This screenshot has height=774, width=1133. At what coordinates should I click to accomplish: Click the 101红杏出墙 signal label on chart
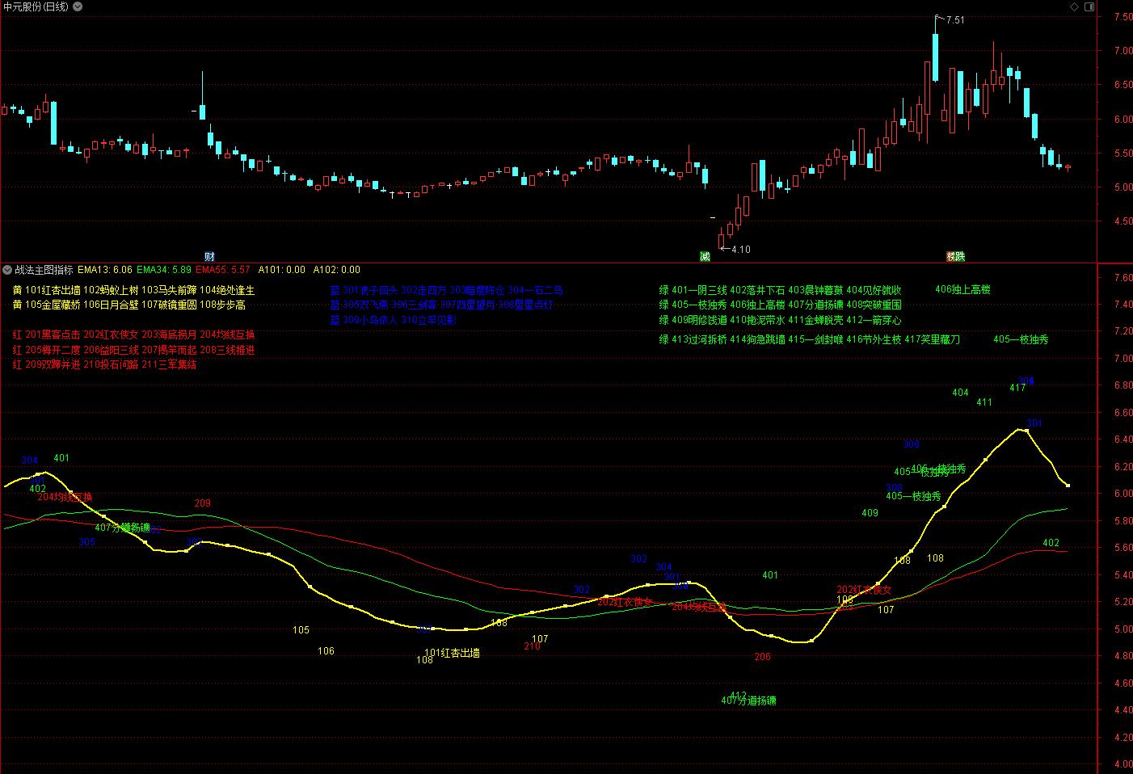click(452, 653)
